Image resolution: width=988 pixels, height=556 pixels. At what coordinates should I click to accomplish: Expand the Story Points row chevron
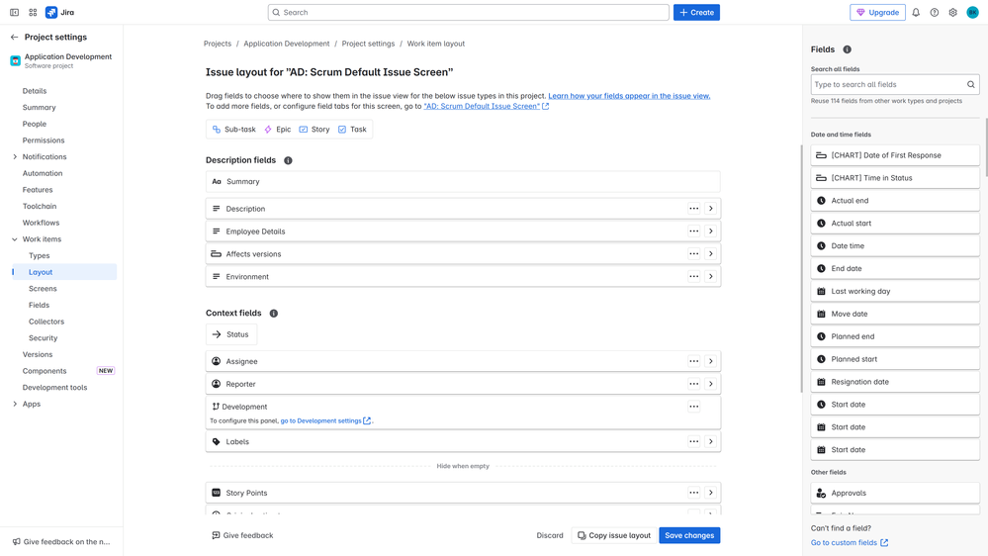(711, 493)
